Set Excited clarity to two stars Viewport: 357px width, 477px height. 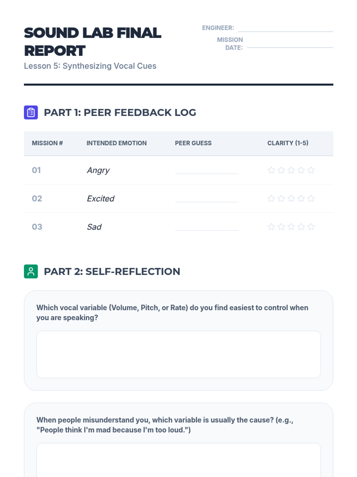[x=281, y=198]
